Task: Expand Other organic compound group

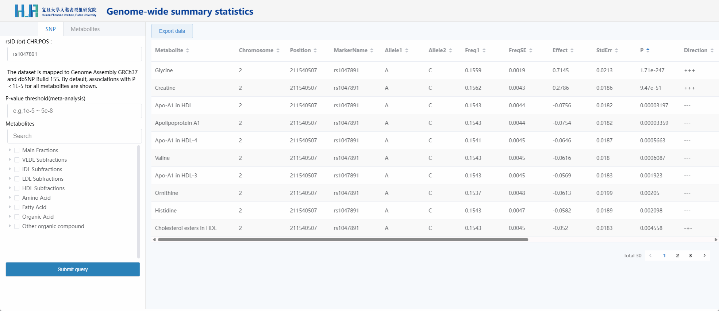Action: (x=10, y=226)
